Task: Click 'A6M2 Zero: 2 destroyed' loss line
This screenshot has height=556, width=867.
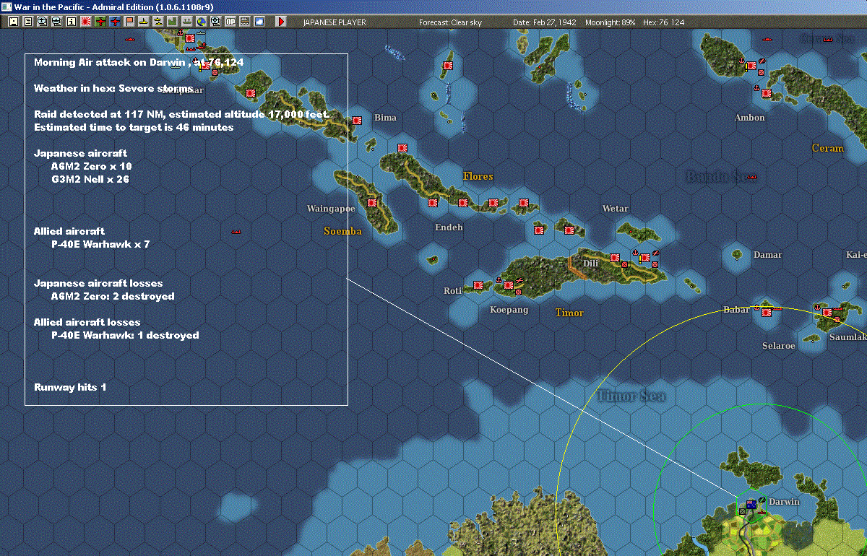Action: point(112,296)
